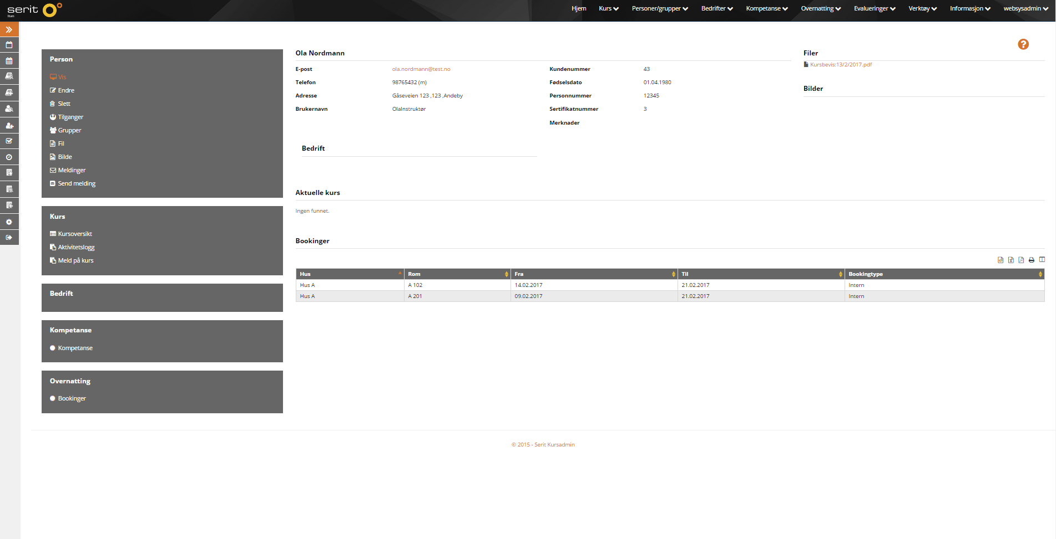
Task: Go to Hjem in top navigation
Action: coord(579,8)
